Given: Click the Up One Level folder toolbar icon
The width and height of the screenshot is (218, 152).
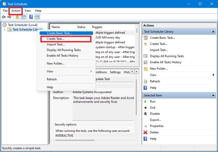Looking at the screenshot, I should (x=17, y=17).
